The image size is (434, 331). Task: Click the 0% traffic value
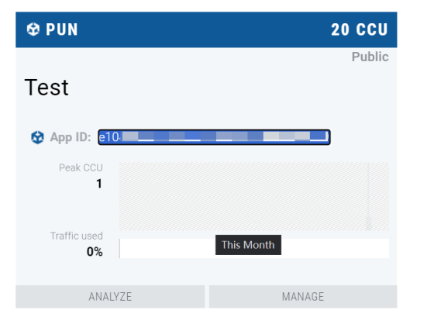(x=95, y=252)
